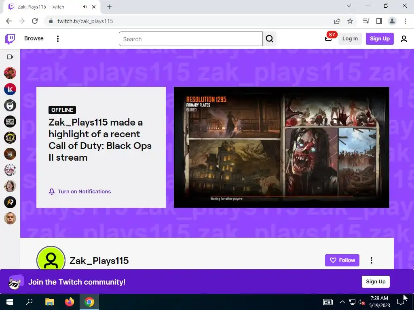Share this page via the share icon
This screenshot has height=310, width=414.
tap(337, 21)
